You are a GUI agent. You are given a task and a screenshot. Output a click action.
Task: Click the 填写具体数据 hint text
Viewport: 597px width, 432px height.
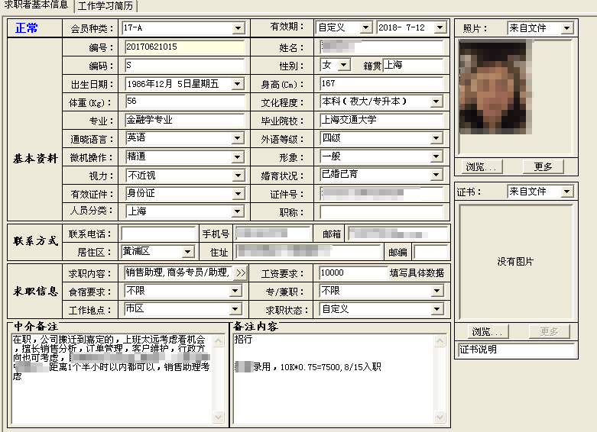pyautogui.click(x=417, y=273)
